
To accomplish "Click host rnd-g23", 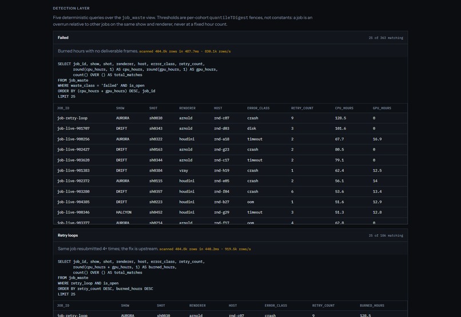I will [221, 149].
